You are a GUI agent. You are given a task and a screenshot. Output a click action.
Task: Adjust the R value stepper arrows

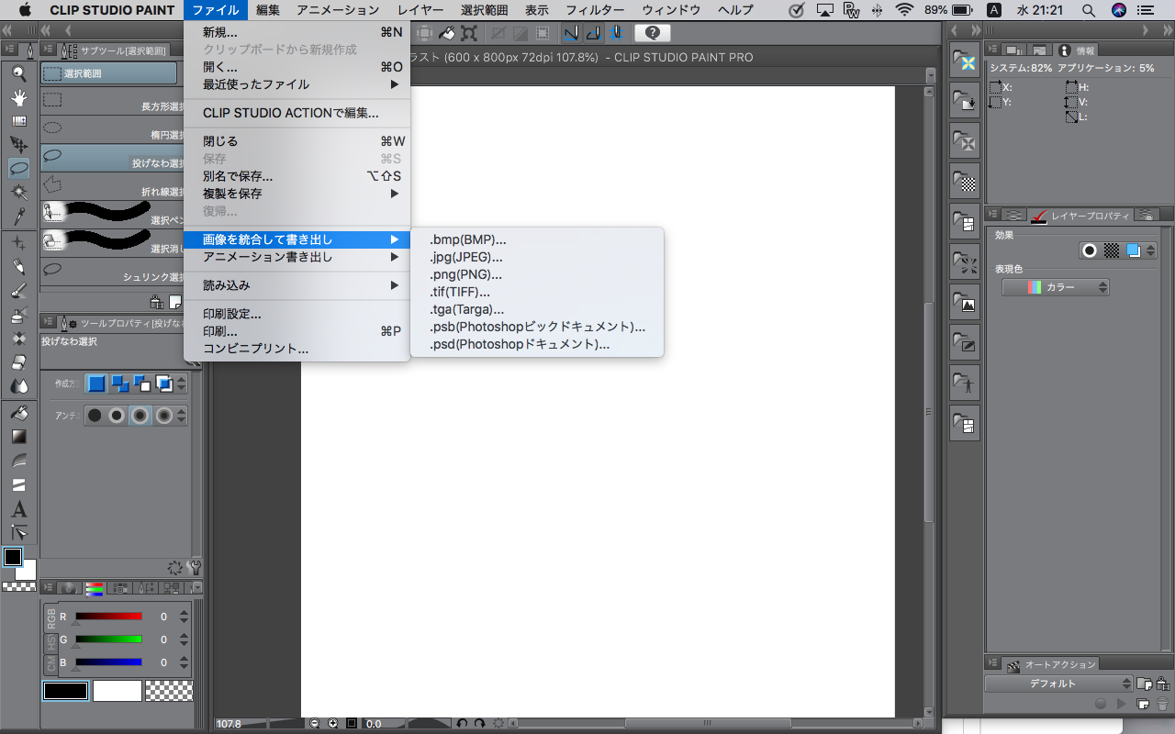[184, 617]
